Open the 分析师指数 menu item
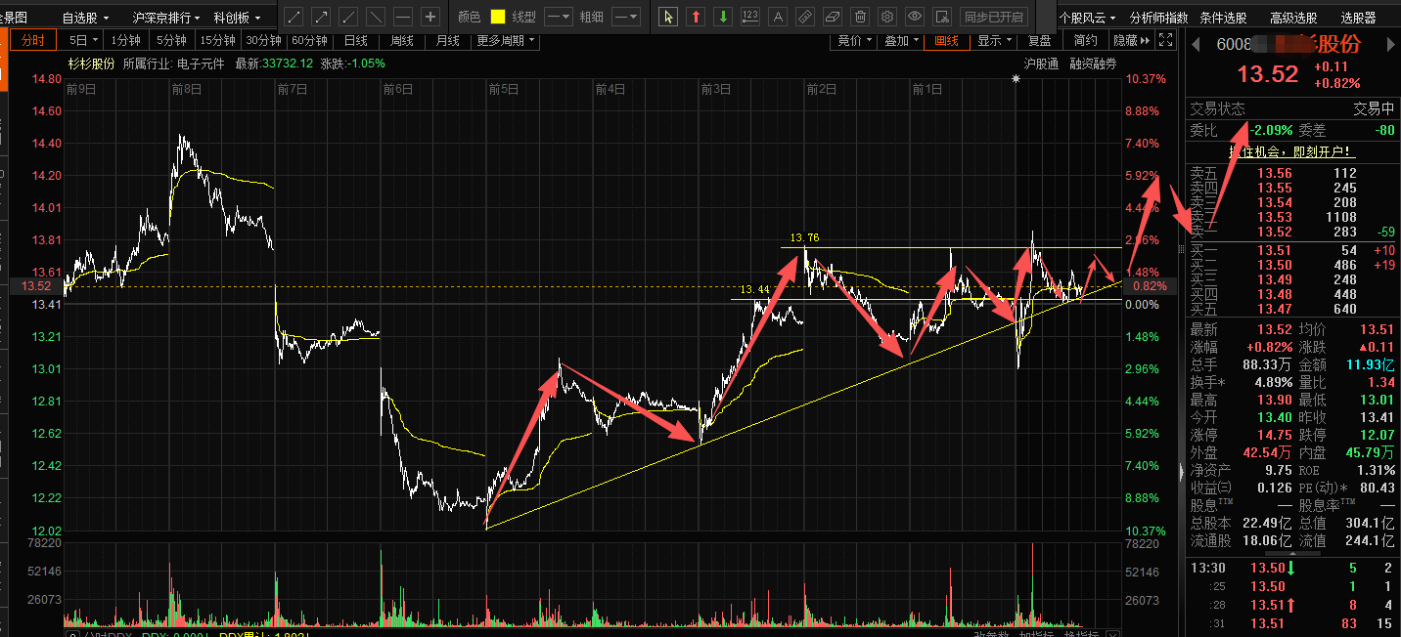Image resolution: width=1401 pixels, height=637 pixels. click(x=1158, y=18)
